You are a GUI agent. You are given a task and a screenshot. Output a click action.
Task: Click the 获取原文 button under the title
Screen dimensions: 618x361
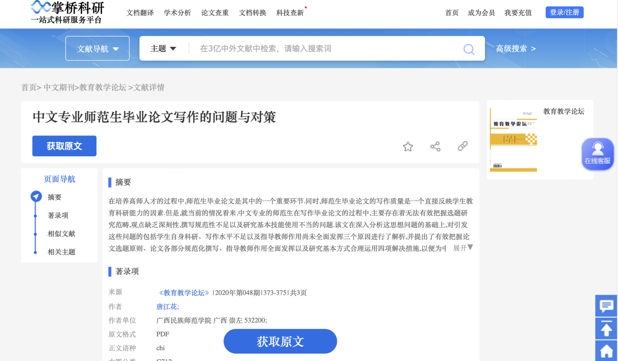64,146
